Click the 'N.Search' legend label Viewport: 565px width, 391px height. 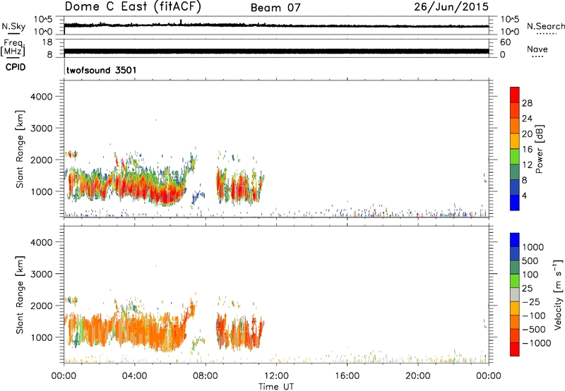tap(545, 26)
